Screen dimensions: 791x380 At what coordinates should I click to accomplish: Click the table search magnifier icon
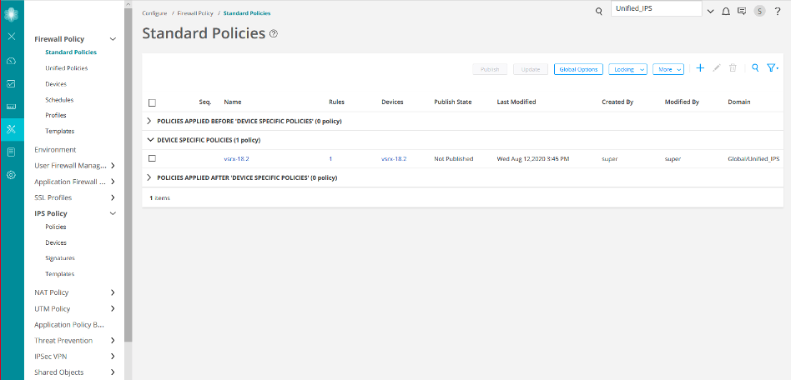pyautogui.click(x=755, y=68)
